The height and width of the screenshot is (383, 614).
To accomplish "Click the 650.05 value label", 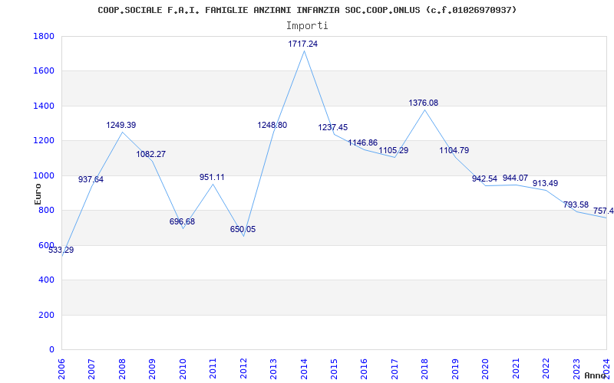I will (243, 230).
